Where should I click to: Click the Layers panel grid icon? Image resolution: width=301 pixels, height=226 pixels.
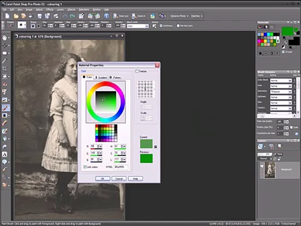pyautogui.click(x=279, y=146)
